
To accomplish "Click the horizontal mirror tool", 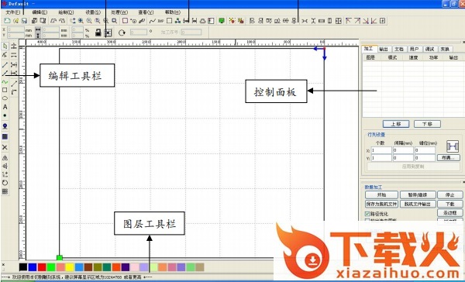I will click(5, 158).
